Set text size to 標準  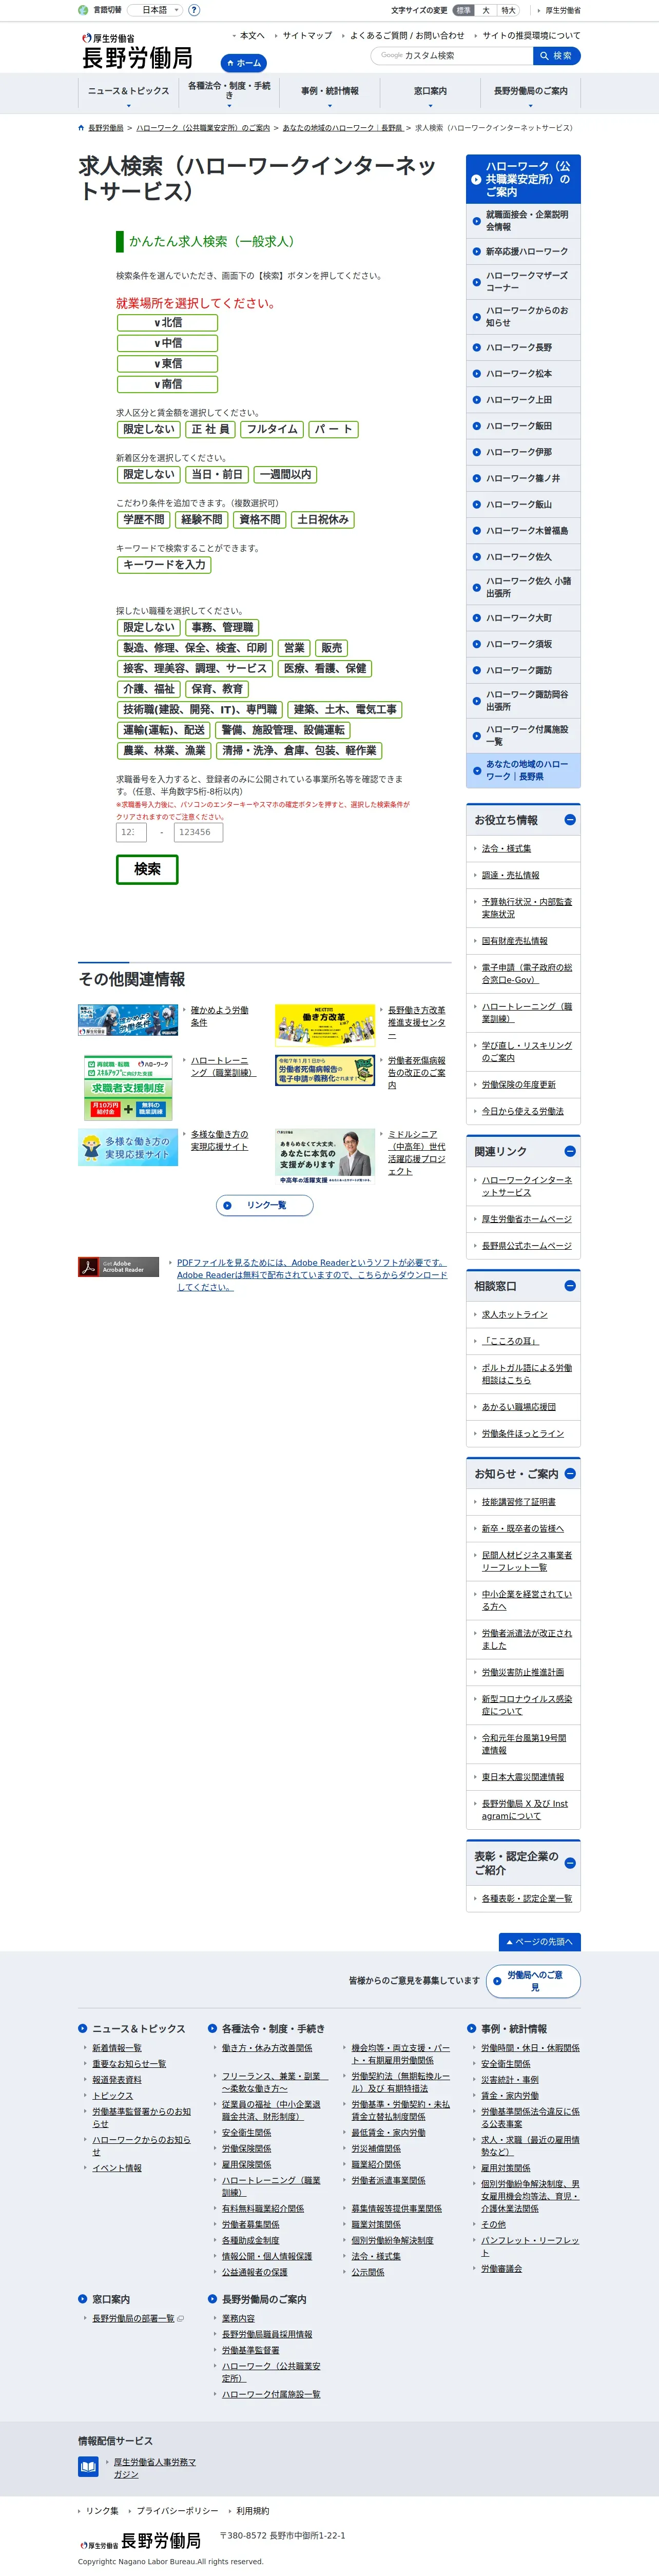[x=463, y=10]
